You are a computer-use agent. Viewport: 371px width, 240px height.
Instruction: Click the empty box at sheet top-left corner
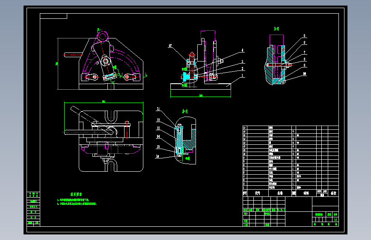point(53,16)
